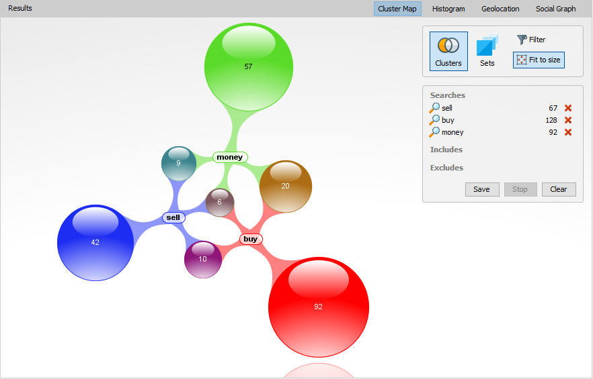
Task: Click magnifier icon beside 'sell' search
Action: click(x=435, y=108)
